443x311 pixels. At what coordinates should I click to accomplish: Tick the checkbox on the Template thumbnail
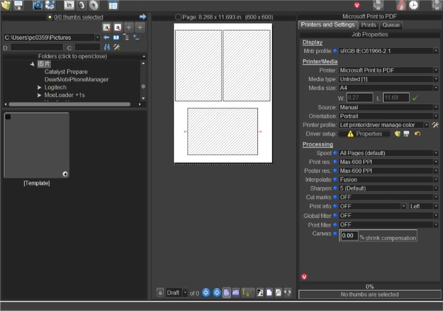tap(8, 117)
